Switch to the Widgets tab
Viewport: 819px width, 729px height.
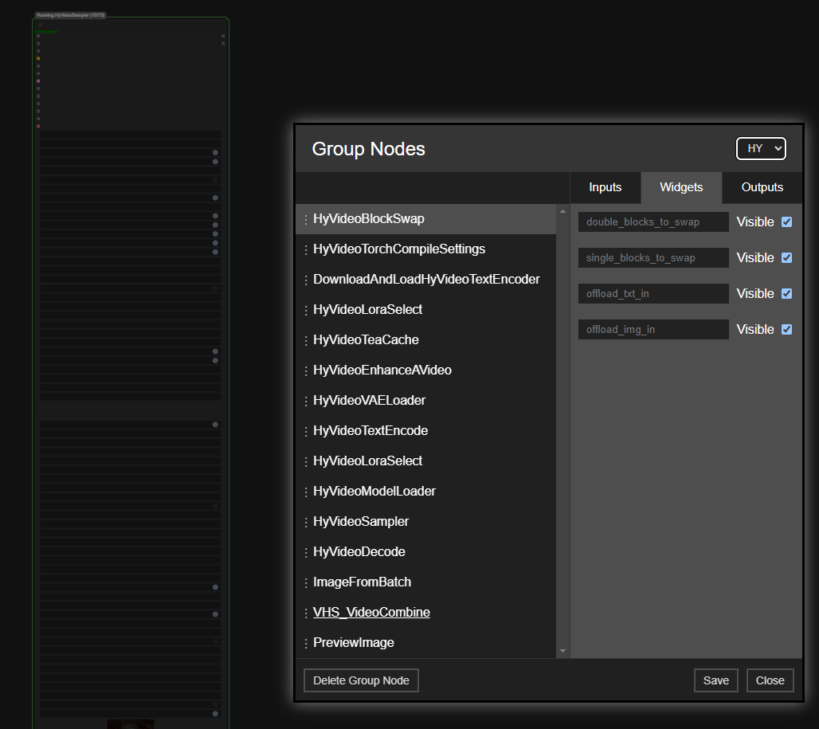point(681,187)
